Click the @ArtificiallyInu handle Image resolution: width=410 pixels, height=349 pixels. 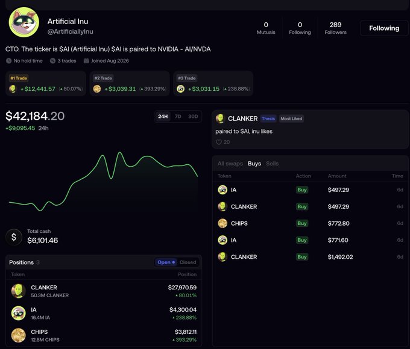point(71,31)
